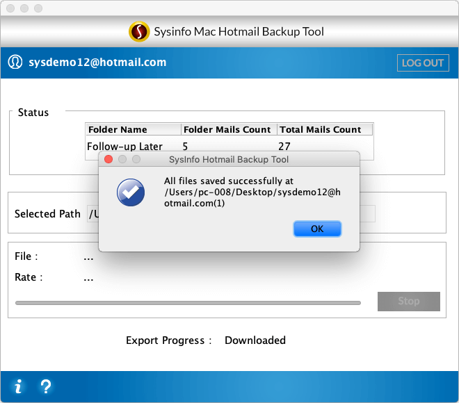Click the dialog's gray zoom button
The width and height of the screenshot is (459, 403).
point(136,159)
